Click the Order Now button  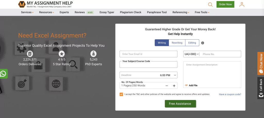225,4
